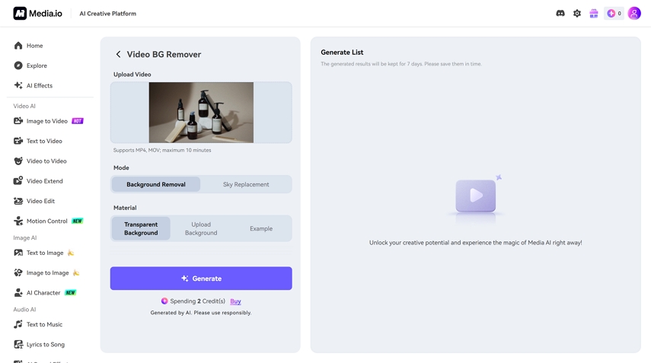Choose Upload Background material
This screenshot has width=651, height=363.
pos(201,228)
